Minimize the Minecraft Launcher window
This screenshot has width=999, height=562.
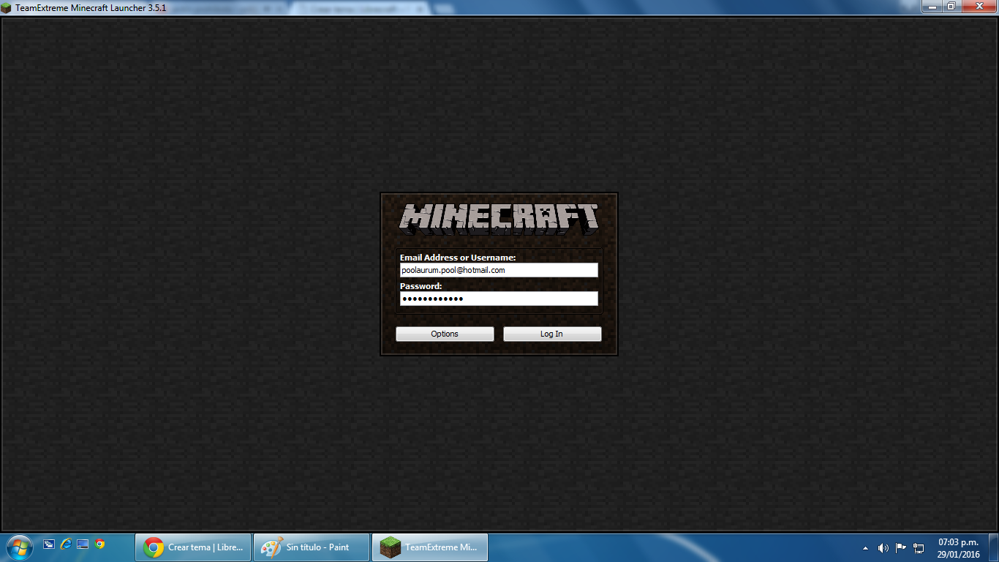[931, 7]
